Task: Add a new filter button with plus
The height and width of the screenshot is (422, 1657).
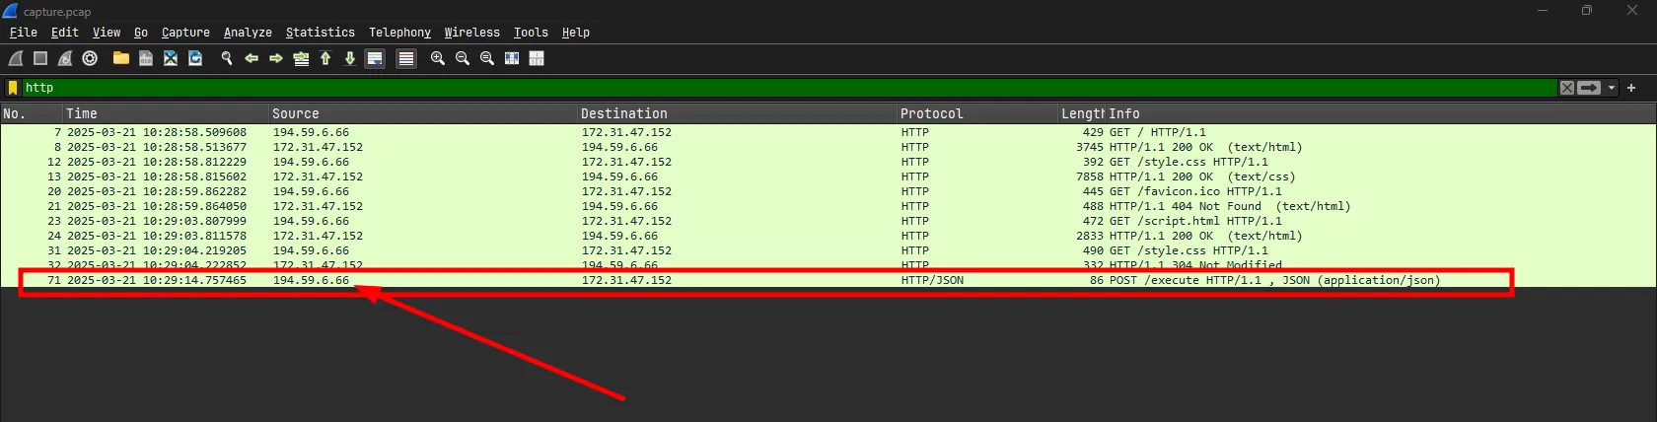Action: pyautogui.click(x=1631, y=88)
